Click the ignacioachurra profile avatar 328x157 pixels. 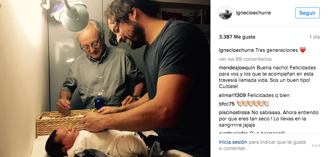click(x=225, y=13)
